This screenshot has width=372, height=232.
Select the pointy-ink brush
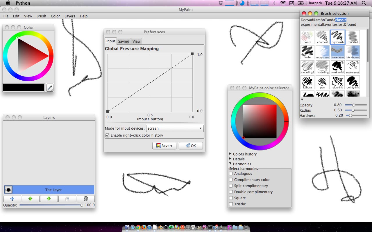tap(353, 82)
